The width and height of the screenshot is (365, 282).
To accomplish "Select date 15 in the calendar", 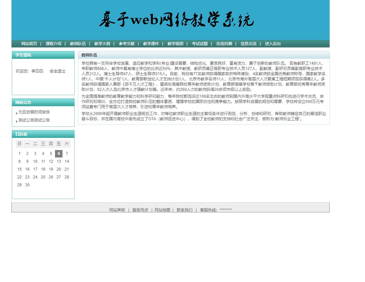I will click(x=19, y=169).
